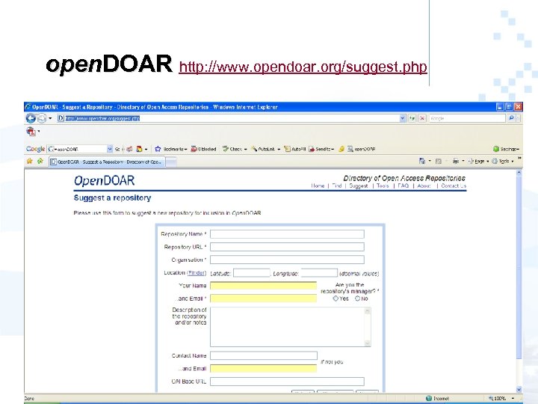Click the Organisation field
Image resolution: width=538 pixels, height=404 pixels.
[x=287, y=260]
